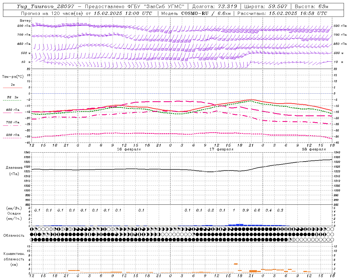The image size is (348, 278).
Task: Click the tallest blue precipitation bar
Action: (240, 225)
